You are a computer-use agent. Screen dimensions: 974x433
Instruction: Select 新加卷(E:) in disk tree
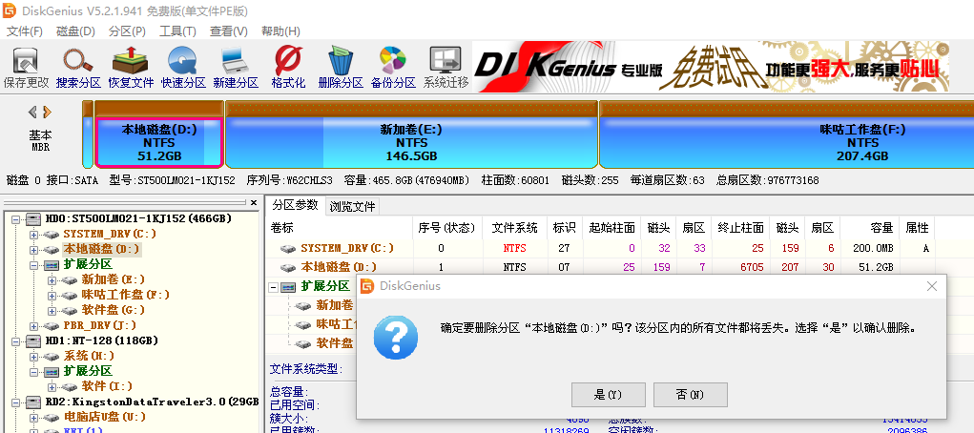[114, 280]
